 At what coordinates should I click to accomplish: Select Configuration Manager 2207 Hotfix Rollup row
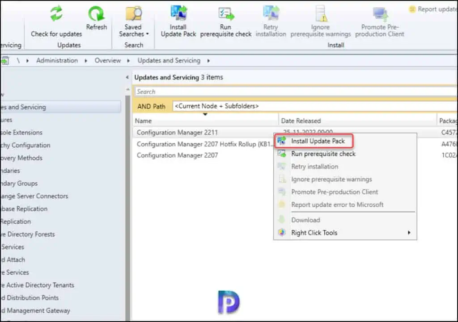[204, 144]
